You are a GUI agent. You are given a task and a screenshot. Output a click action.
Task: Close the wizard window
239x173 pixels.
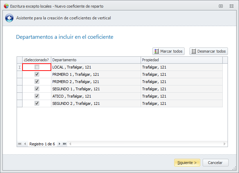pos(231,6)
